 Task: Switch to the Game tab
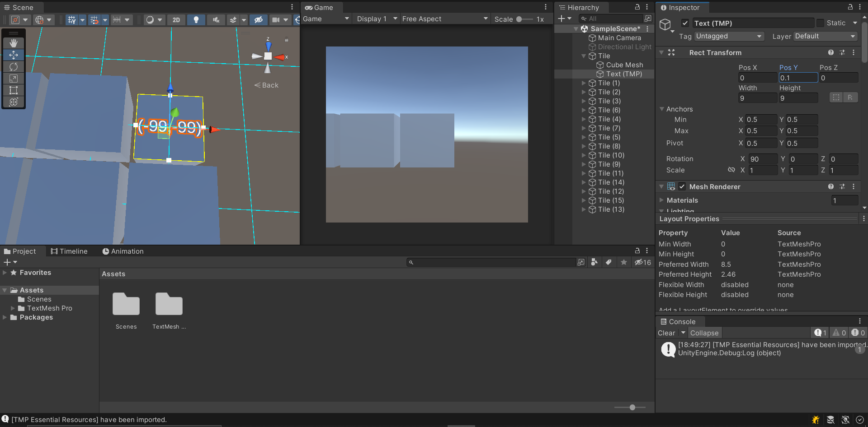319,8
